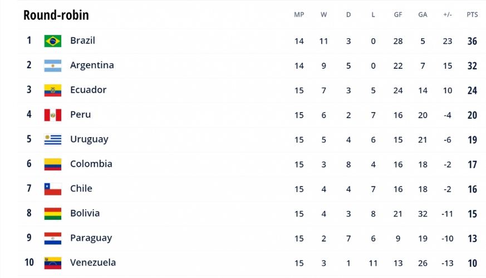Click the Peru flag icon
Screen dimensions: 486x278
pos(53,115)
